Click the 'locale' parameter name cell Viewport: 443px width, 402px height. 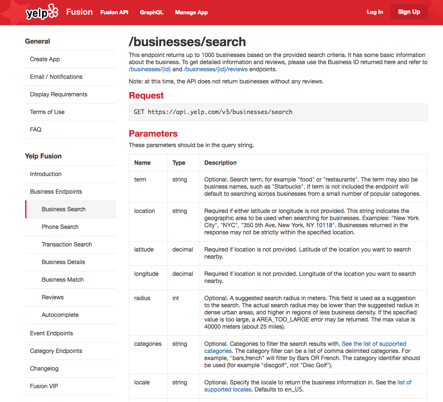tap(148, 386)
